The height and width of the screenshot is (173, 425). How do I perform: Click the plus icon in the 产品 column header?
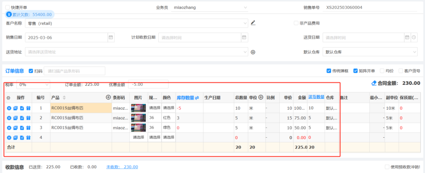[108, 97]
